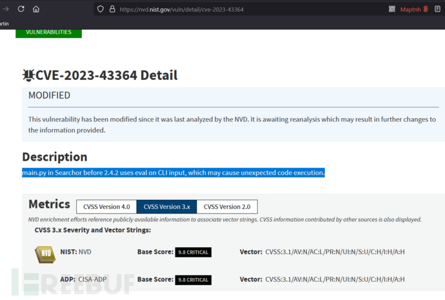Click the CVE-2023-43364 Detail heading
445x300 pixels.
pos(106,75)
